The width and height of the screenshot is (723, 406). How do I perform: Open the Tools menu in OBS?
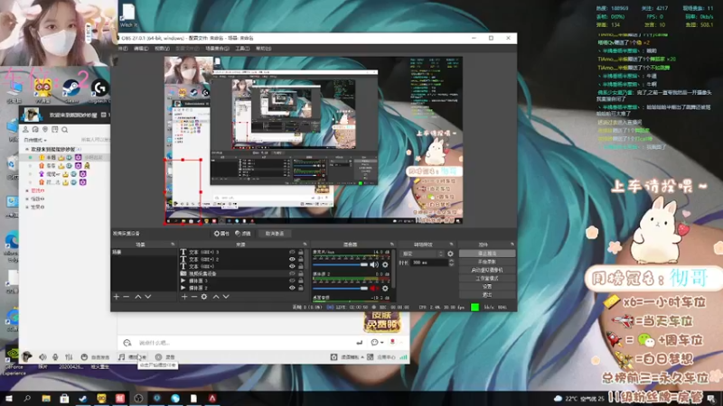[242, 49]
